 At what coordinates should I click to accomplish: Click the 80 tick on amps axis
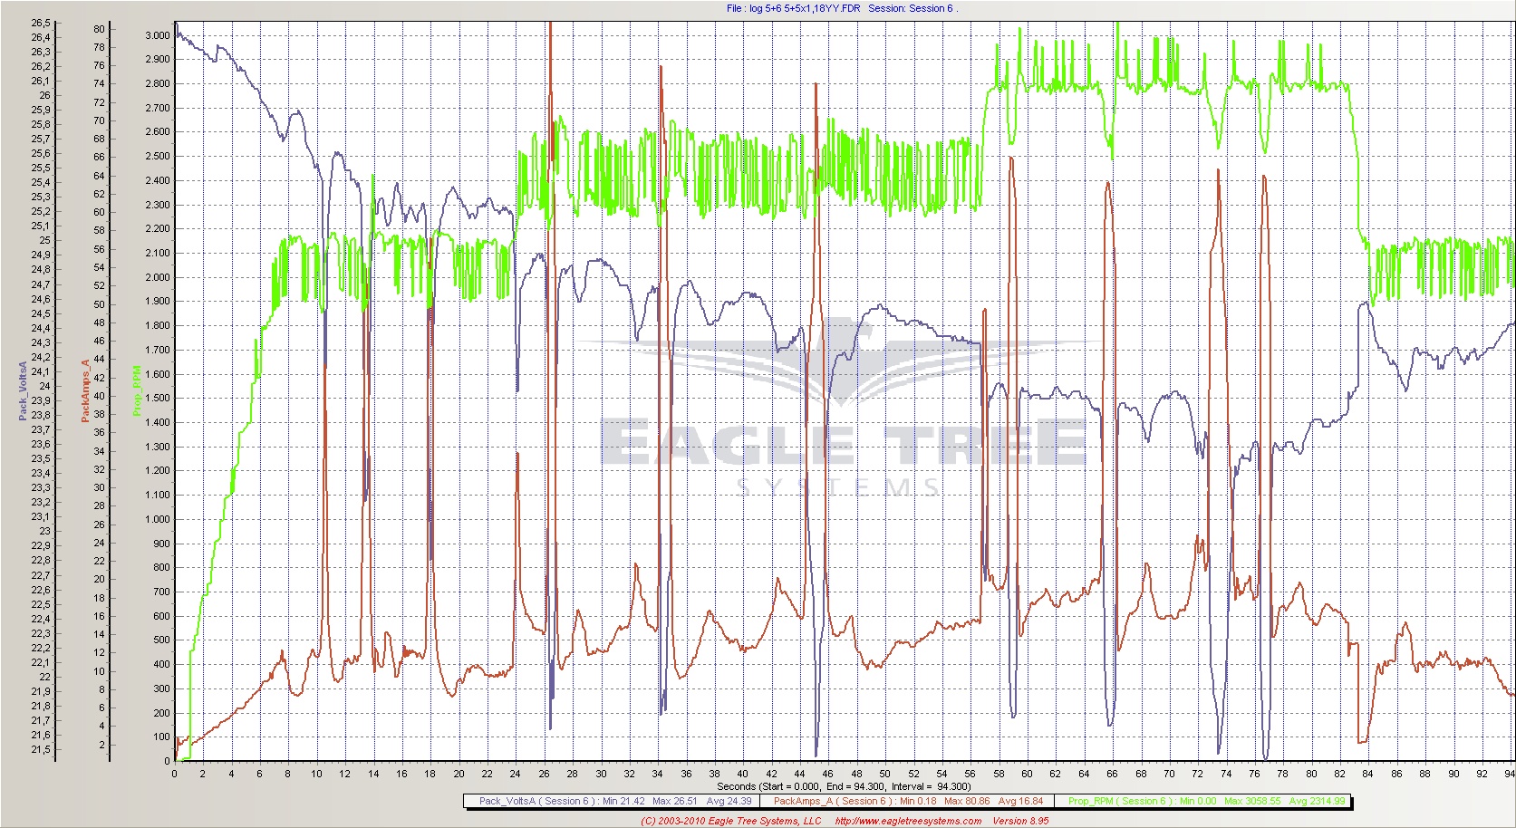click(99, 29)
